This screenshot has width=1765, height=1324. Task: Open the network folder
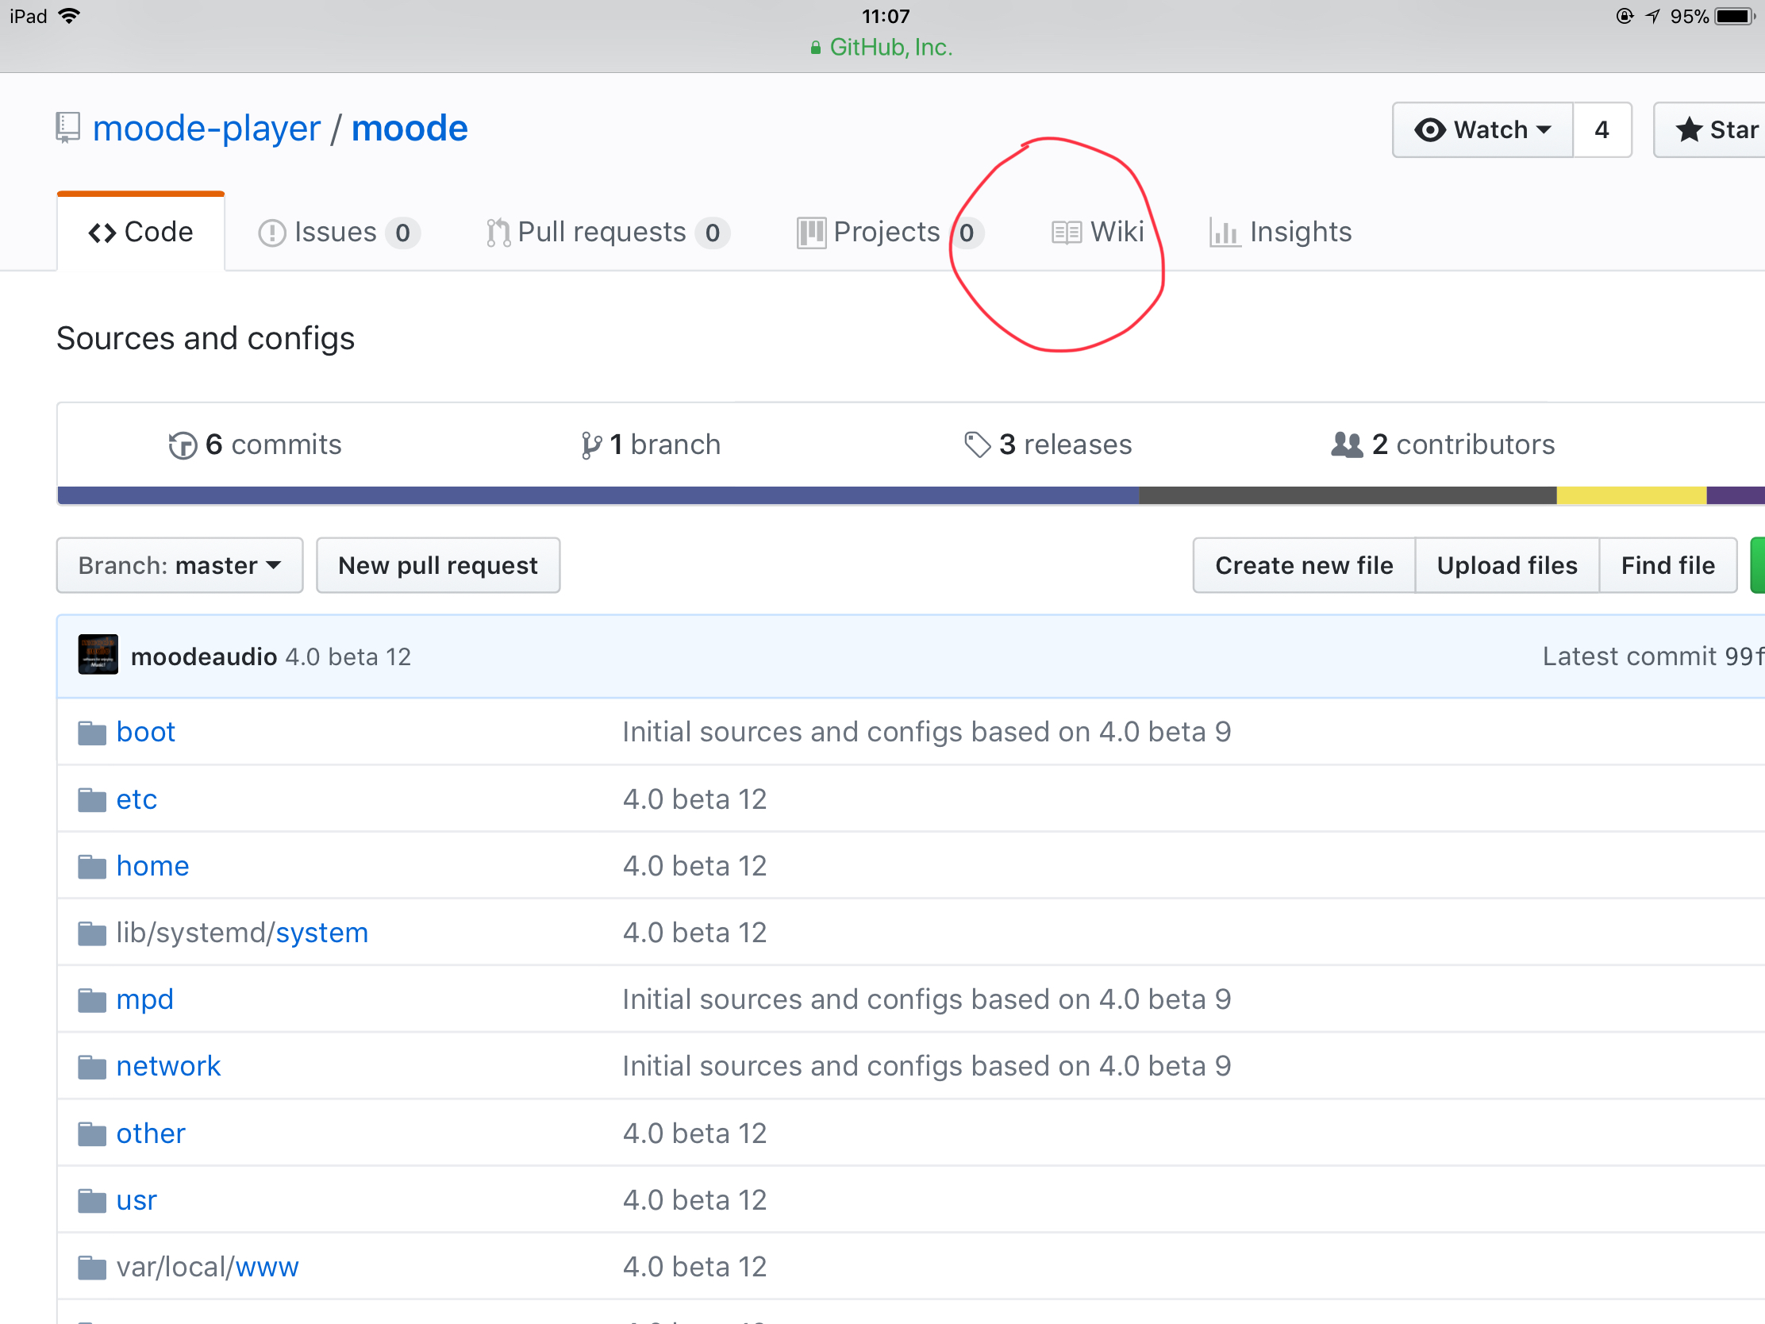(168, 1067)
